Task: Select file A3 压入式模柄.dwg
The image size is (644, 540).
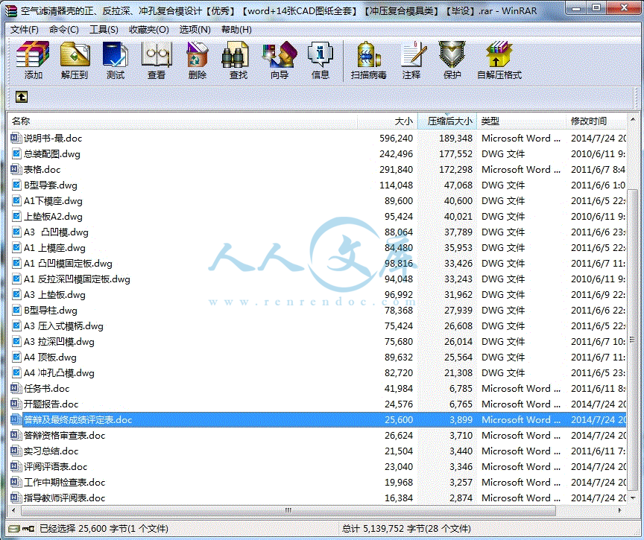Action: (x=63, y=325)
